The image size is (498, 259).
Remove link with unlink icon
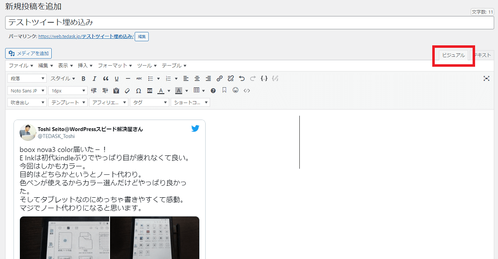231,79
